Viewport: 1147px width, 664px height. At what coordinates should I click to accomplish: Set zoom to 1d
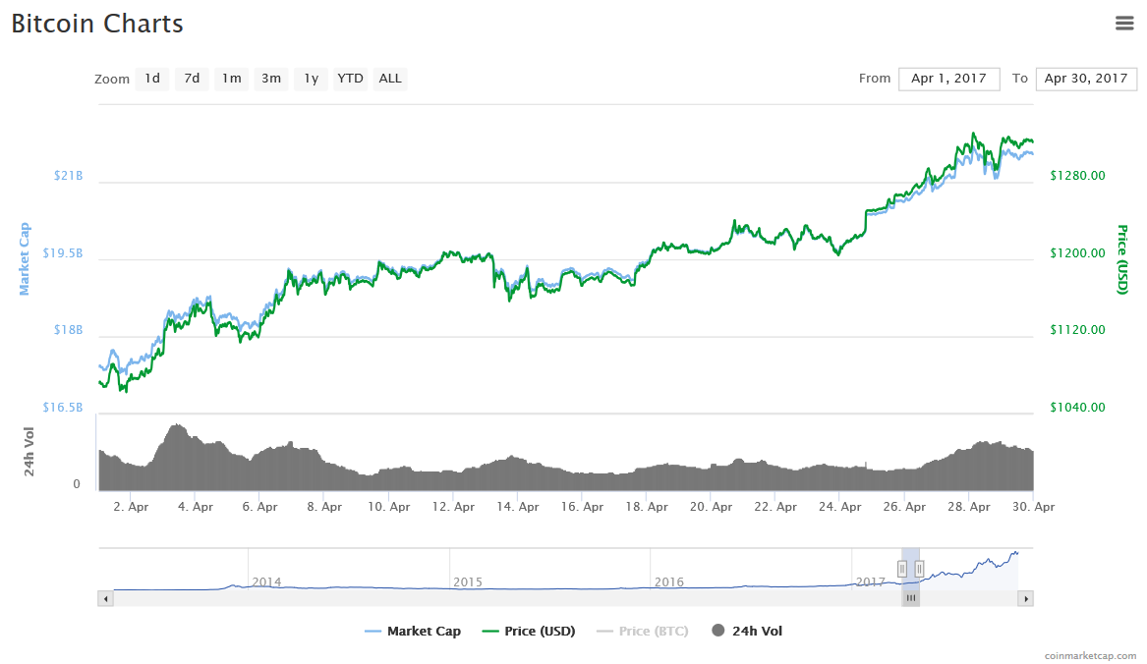click(152, 79)
